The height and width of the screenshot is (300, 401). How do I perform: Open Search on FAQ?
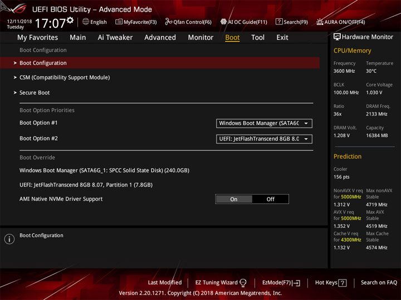tap(379, 282)
